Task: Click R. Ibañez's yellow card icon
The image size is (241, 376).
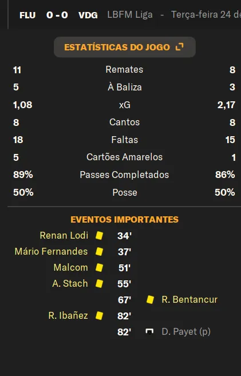Action: [x=99, y=315]
